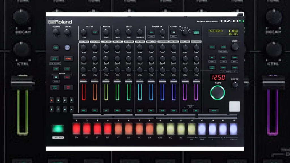Push the lit CLEAR button
290x163 pixels.
[x=67, y=48]
